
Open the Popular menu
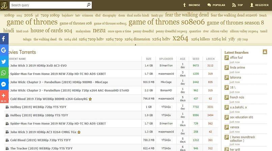click(x=216, y=5)
